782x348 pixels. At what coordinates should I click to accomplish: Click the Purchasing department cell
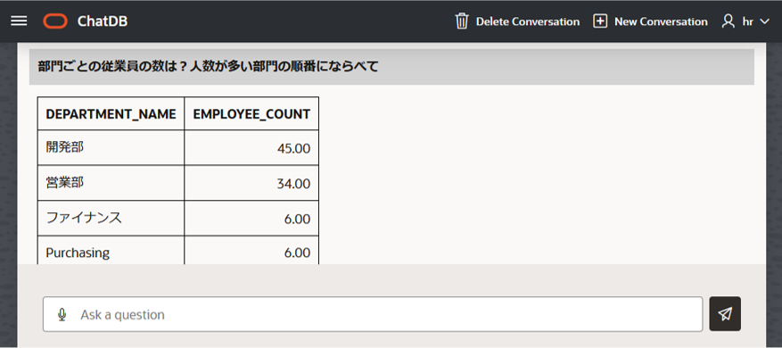click(x=111, y=251)
